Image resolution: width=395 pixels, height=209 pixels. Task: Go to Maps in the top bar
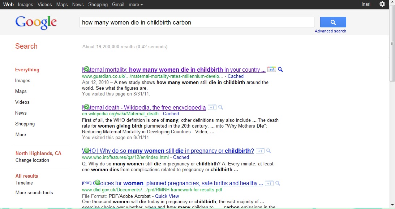tap(62, 5)
